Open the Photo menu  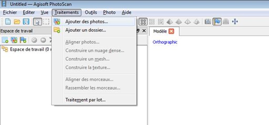pos(109,12)
